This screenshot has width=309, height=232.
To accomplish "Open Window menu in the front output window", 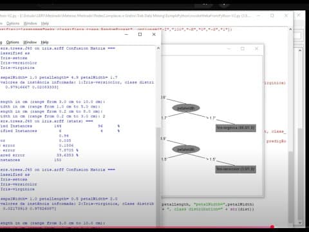I will (x=30, y=42).
